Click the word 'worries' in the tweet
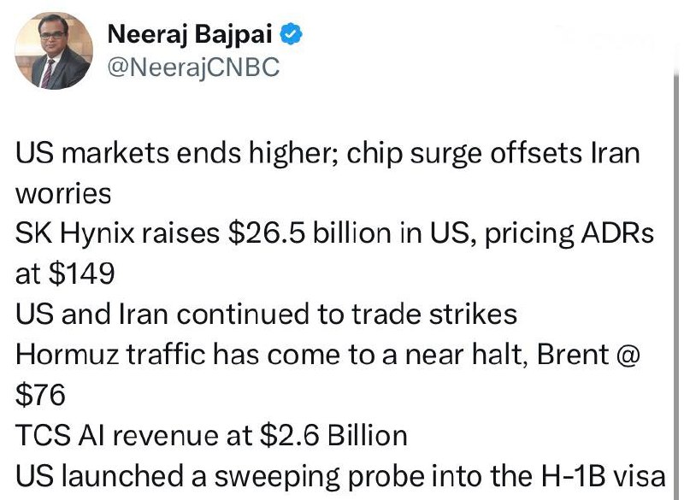This screenshot has height=500, width=684. click(63, 194)
